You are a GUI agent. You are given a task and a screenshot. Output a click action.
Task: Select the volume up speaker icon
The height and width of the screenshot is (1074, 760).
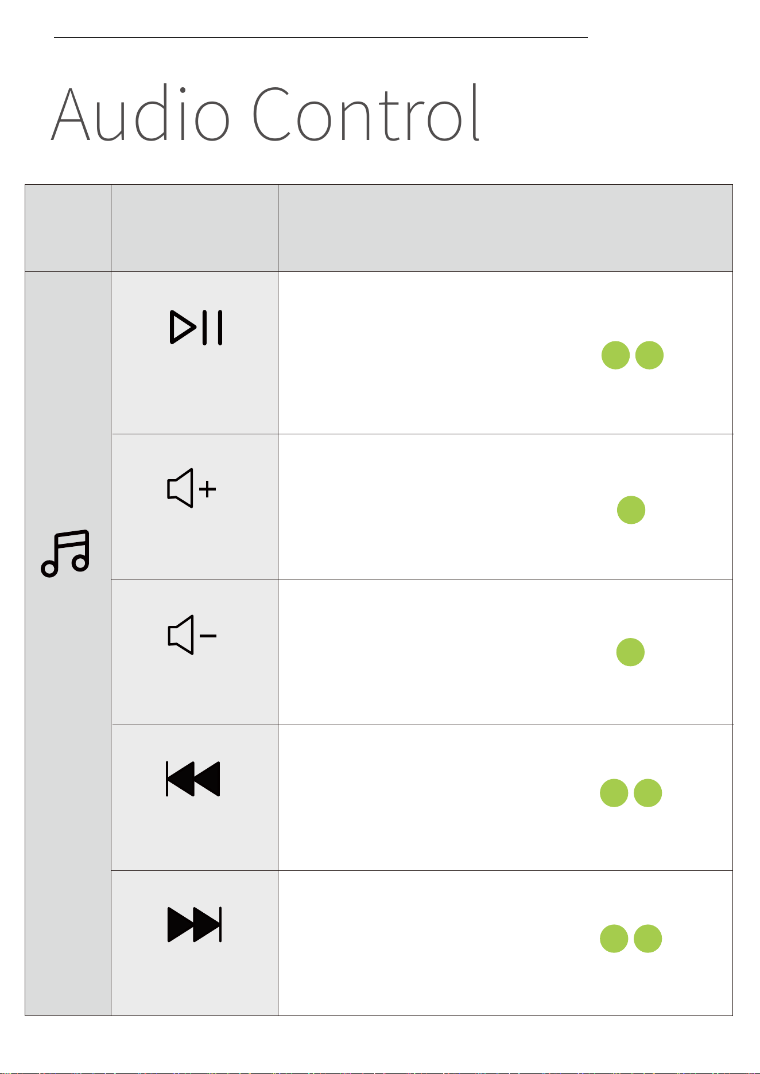(x=192, y=488)
